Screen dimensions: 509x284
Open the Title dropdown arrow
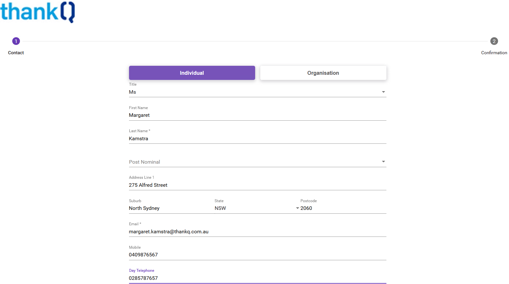coord(383,92)
